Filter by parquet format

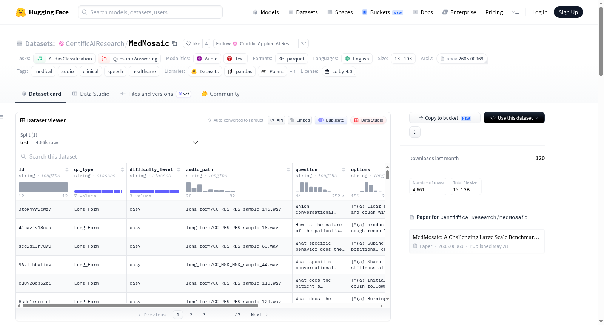[292, 59]
